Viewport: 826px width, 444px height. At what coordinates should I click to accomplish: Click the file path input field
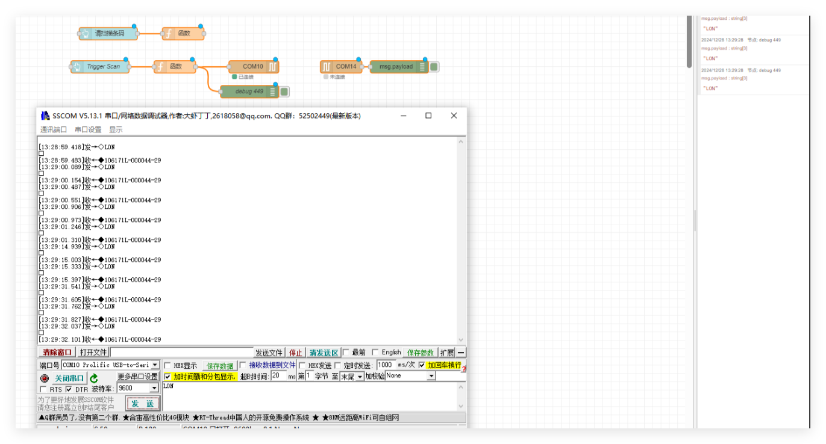tap(181, 353)
